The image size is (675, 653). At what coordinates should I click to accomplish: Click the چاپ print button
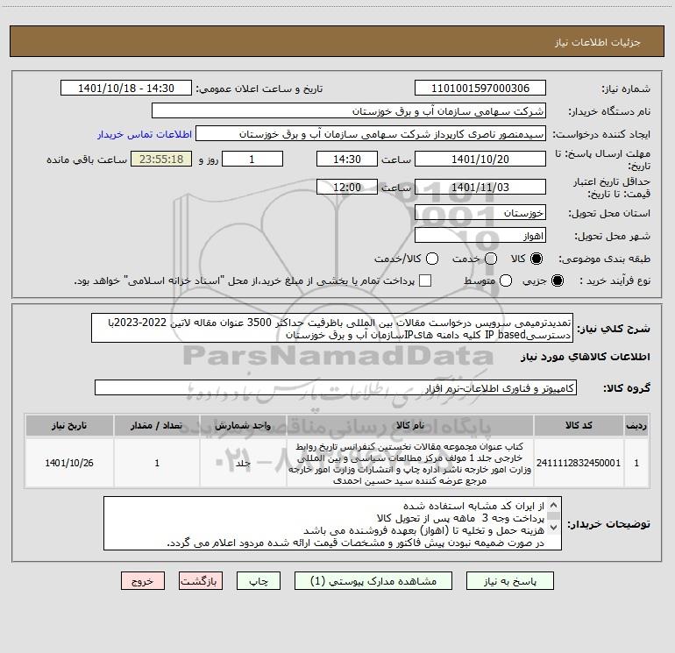point(259,581)
